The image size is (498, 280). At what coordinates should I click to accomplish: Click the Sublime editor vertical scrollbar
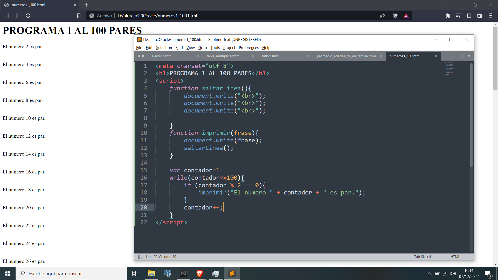click(471, 115)
